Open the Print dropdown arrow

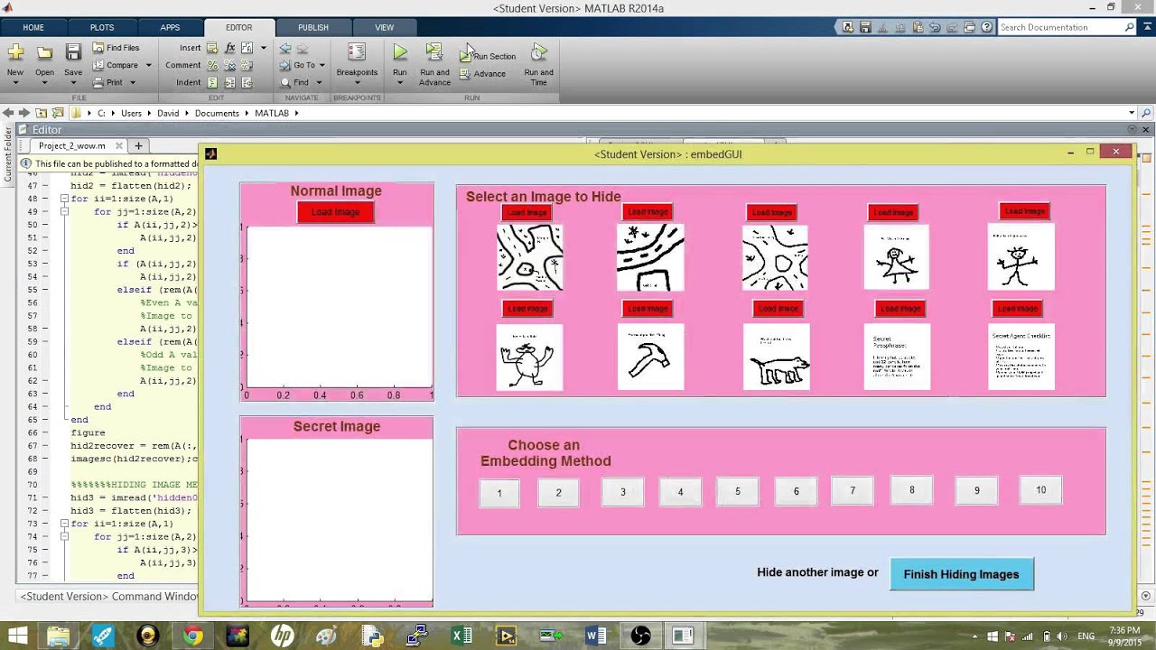(x=132, y=82)
